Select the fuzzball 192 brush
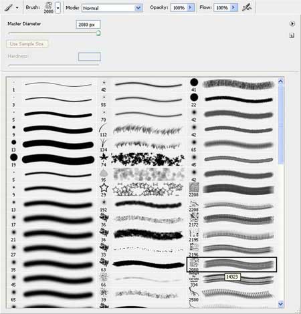The image size is (301, 314). tap(142, 205)
